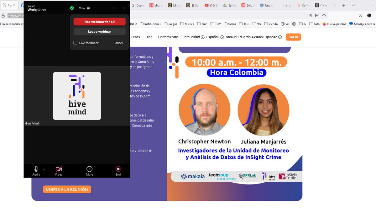Open the Instituciones bookmarks folder
Screen dimensions: 376x208
coord(150,24)
